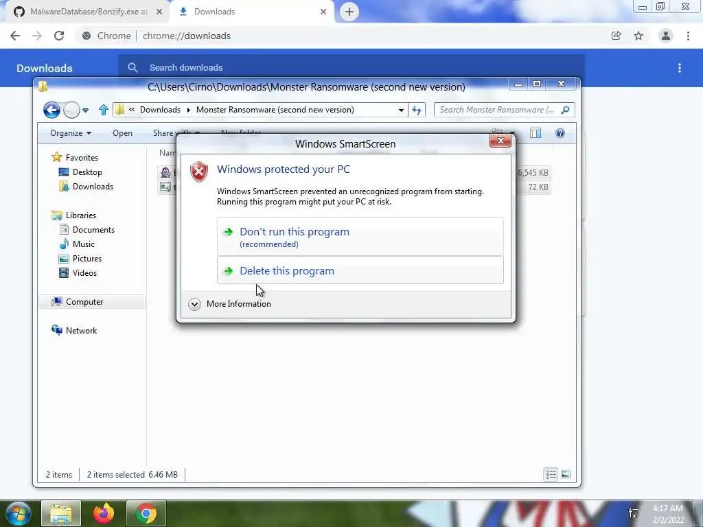This screenshot has height=527, width=703.
Task: Open a new Chrome tab
Action: pos(349,12)
